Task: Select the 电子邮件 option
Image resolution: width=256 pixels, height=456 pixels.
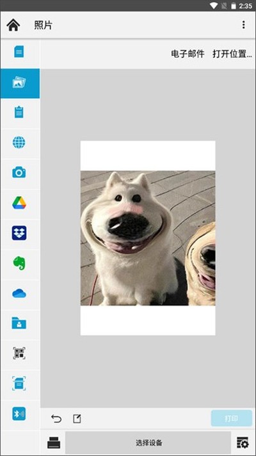Action: click(188, 54)
